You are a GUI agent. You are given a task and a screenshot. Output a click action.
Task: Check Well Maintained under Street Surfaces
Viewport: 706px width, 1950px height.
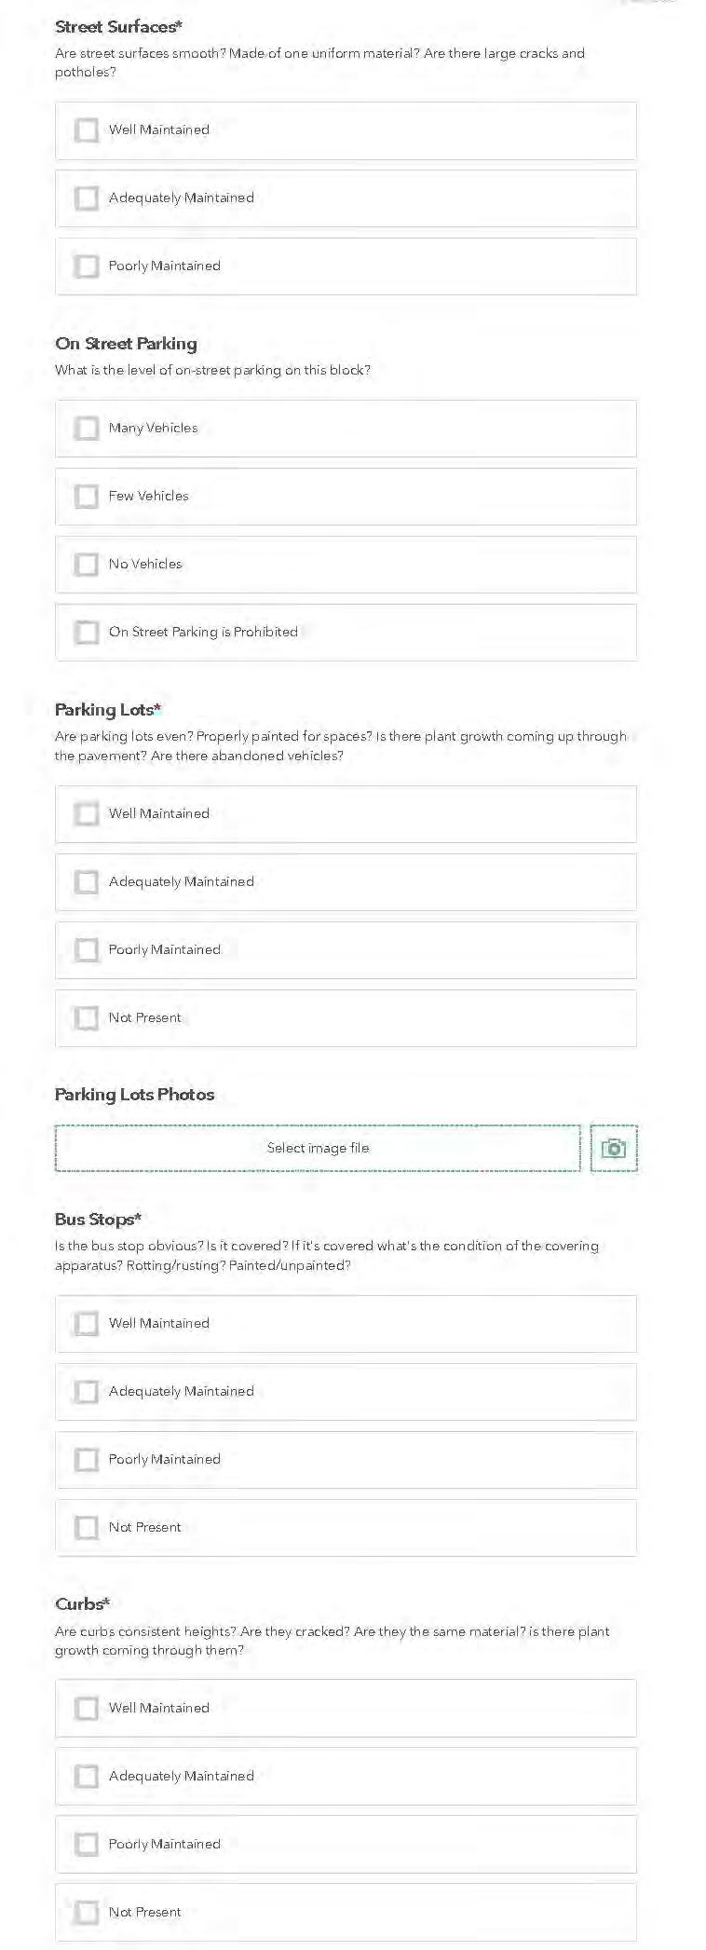coord(87,130)
